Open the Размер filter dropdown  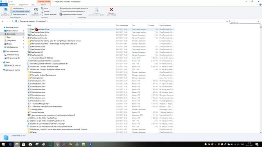(46, 11)
